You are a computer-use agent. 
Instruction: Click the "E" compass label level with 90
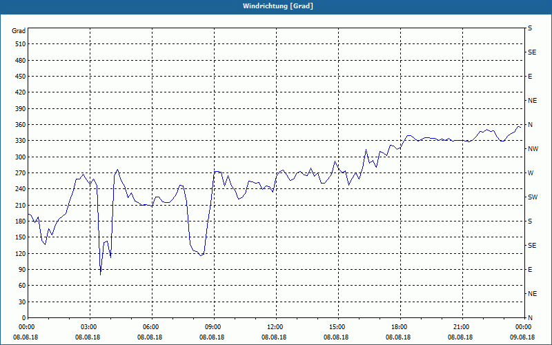point(530,270)
